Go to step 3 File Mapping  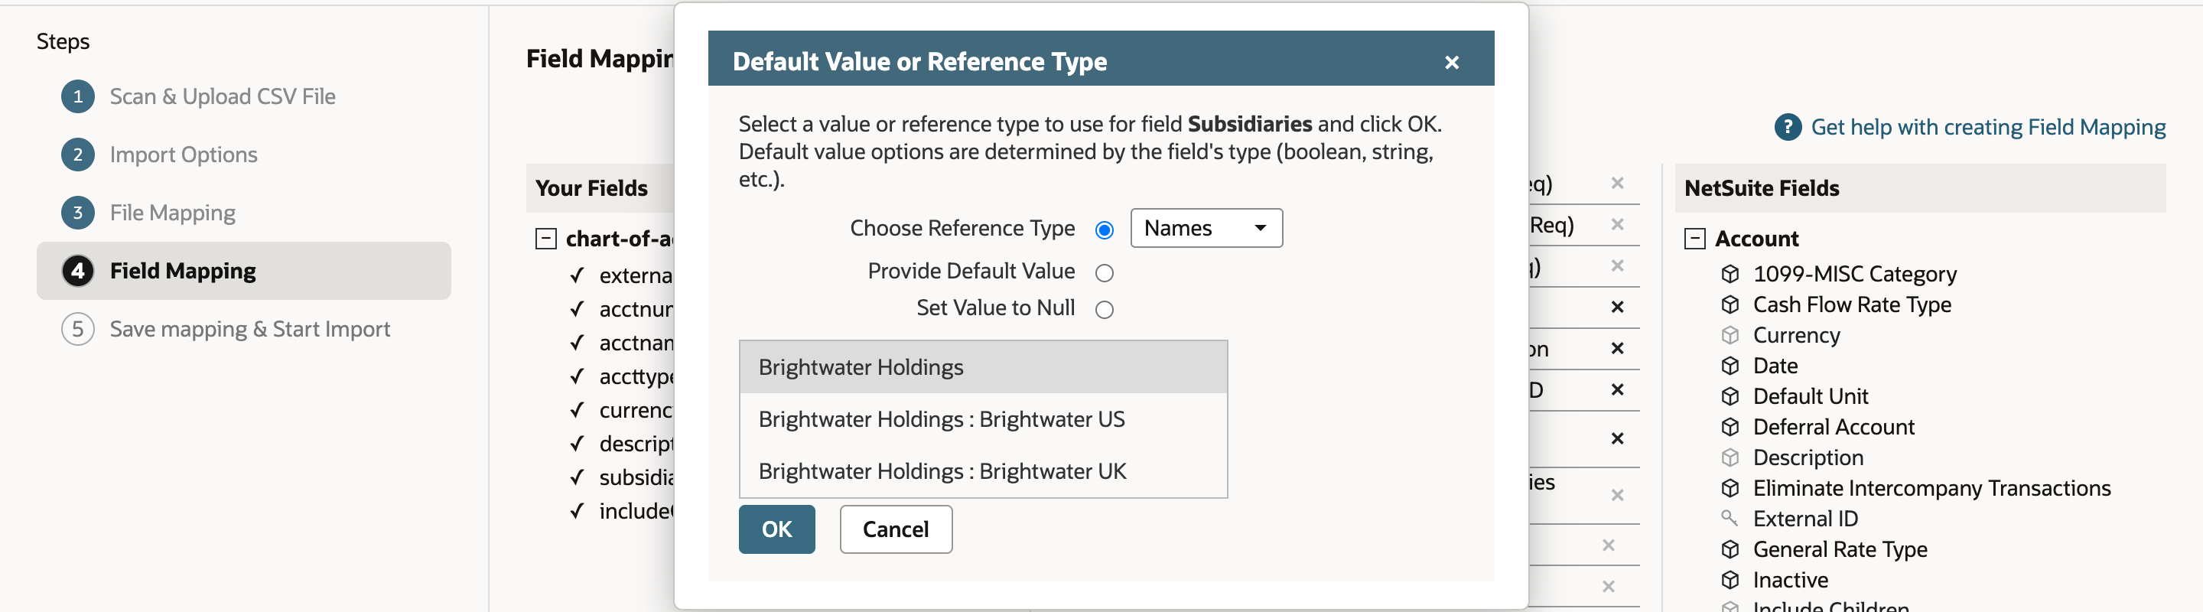point(172,213)
